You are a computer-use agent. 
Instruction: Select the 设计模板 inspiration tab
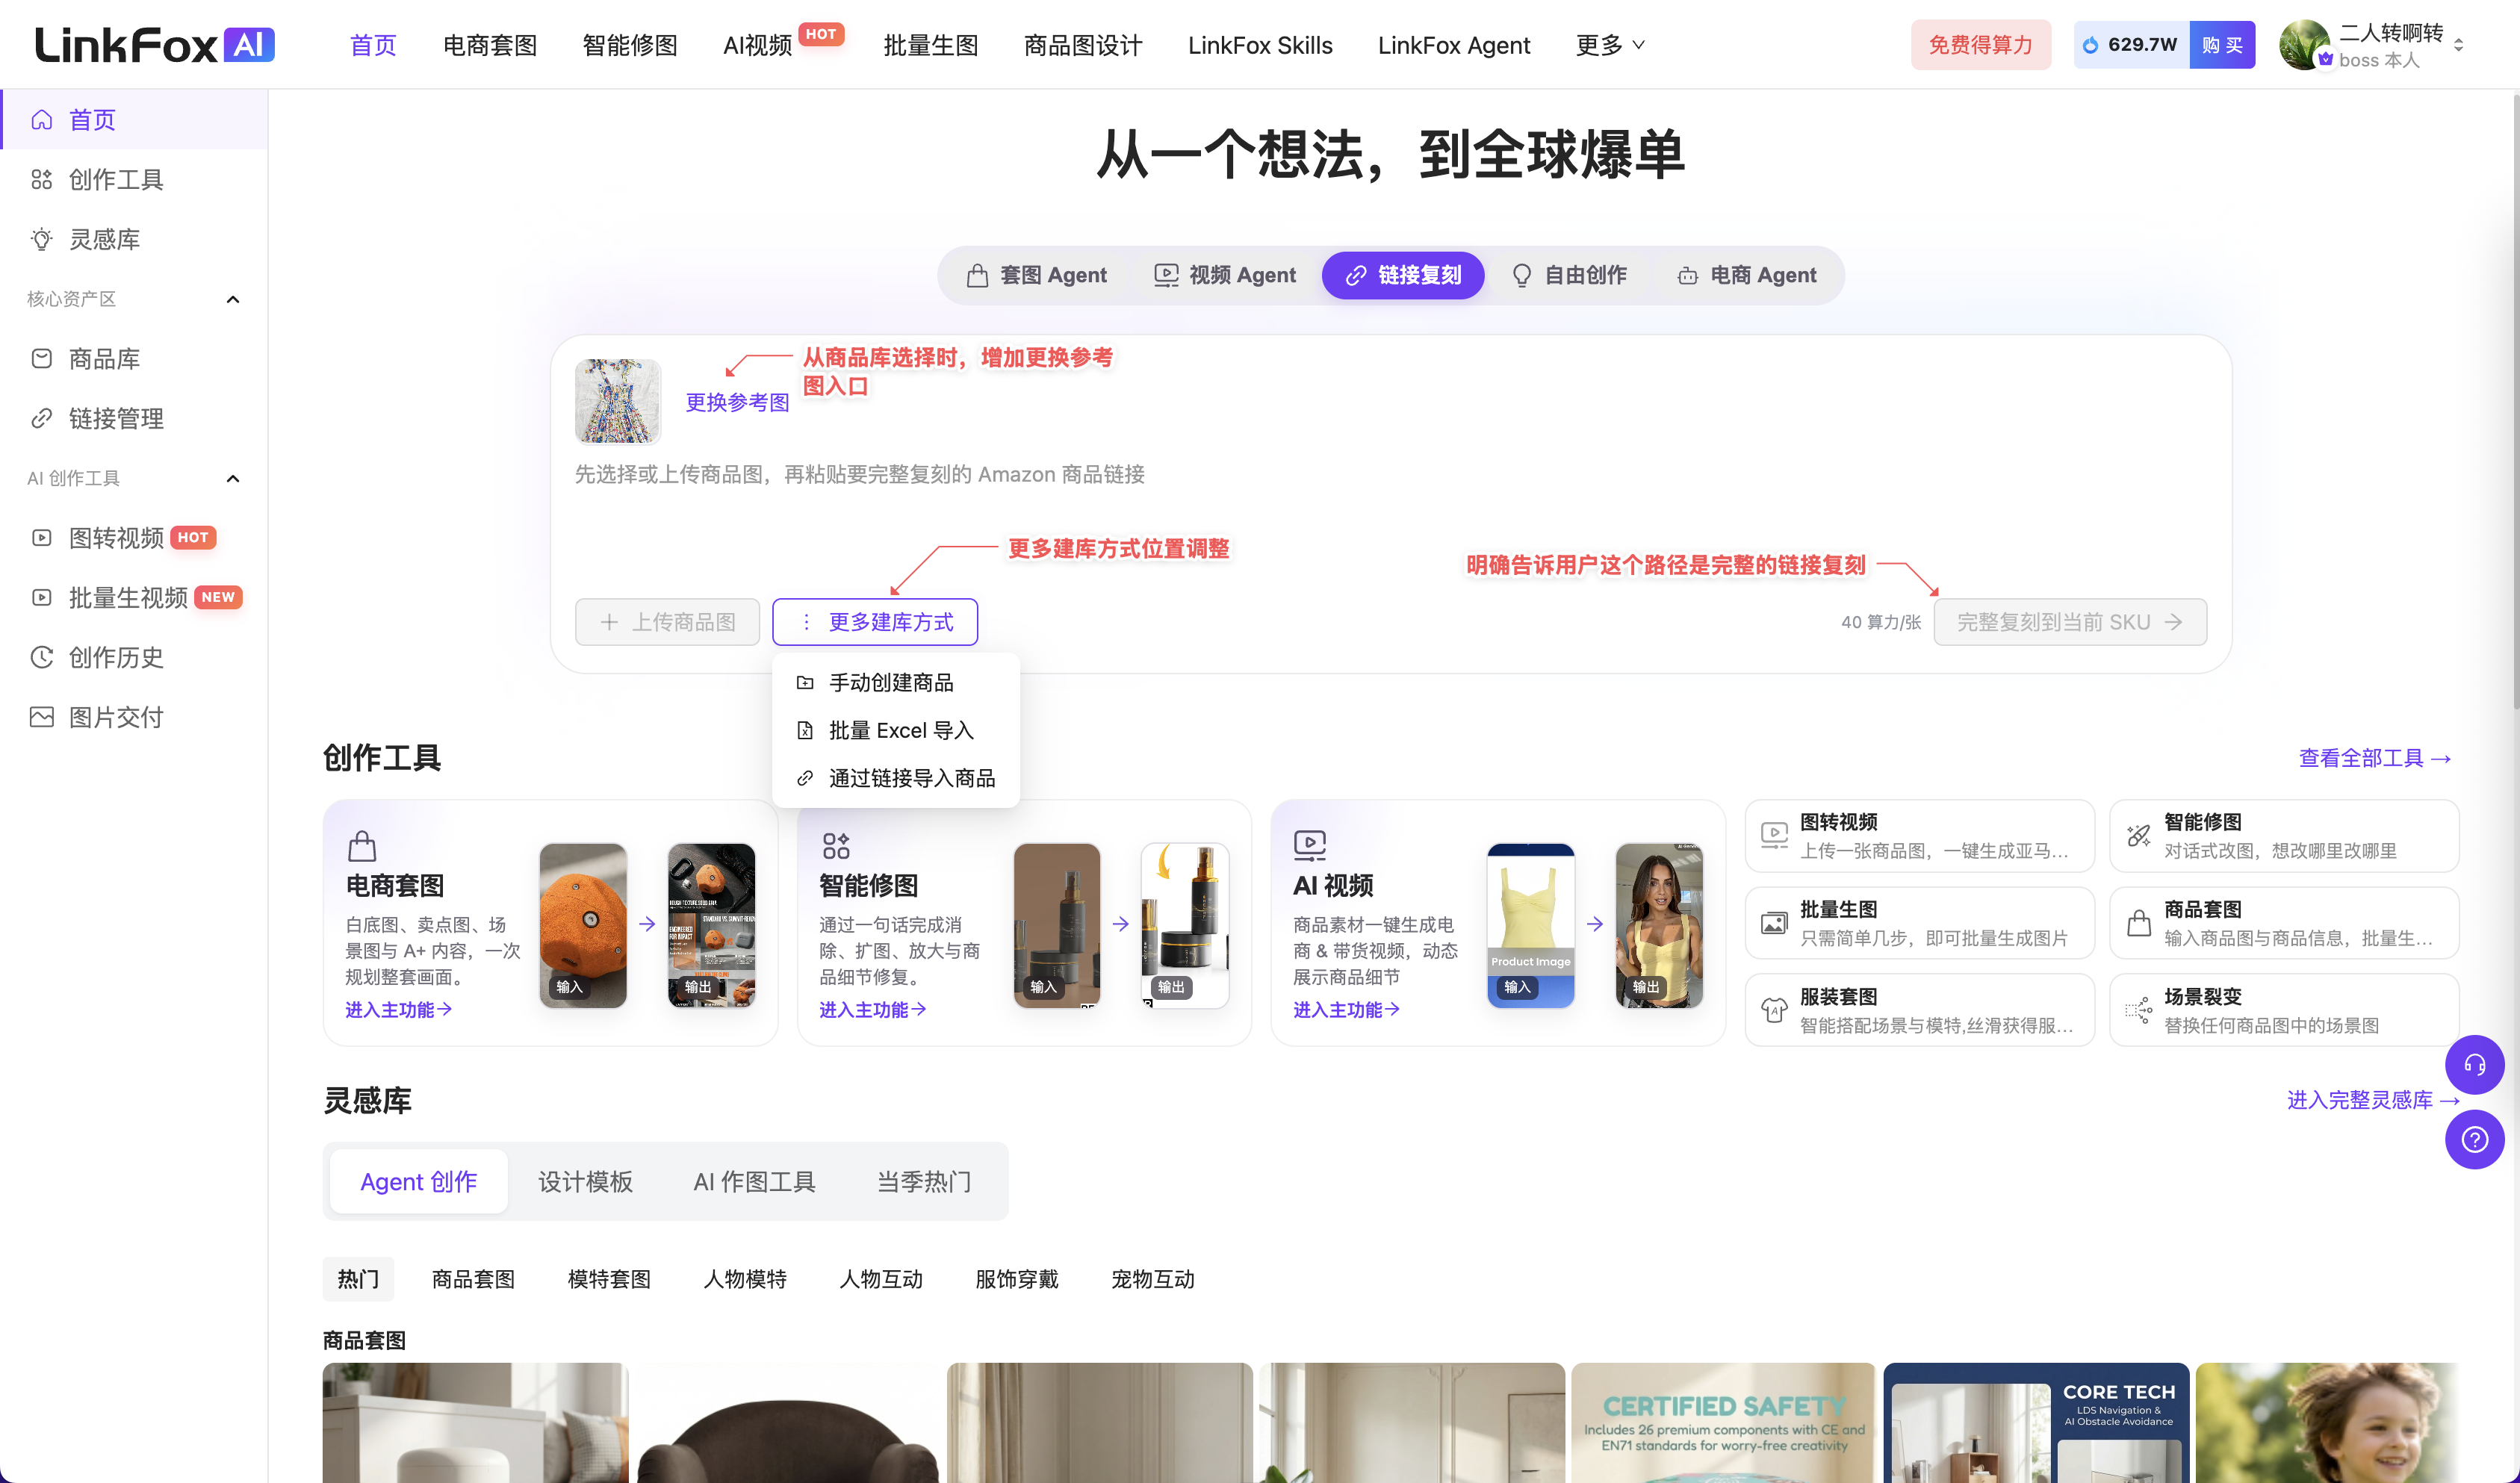(585, 1182)
